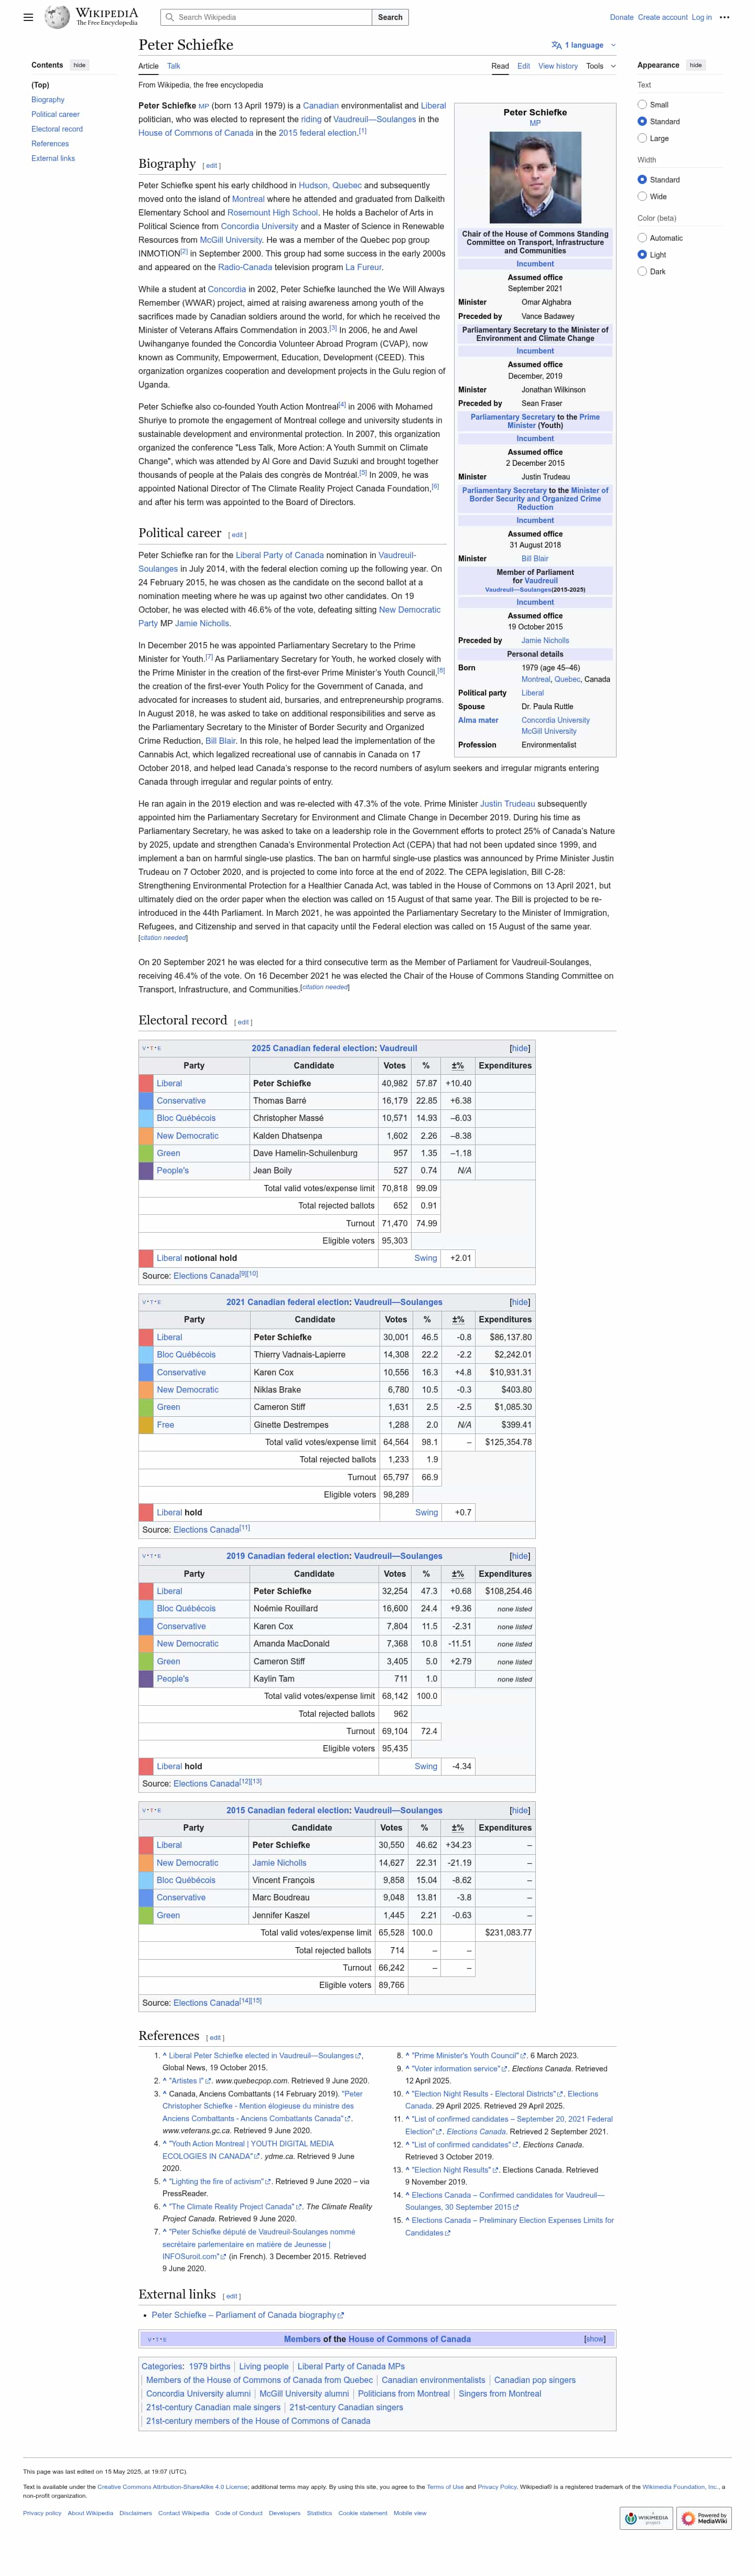
Task: Select the Wide width option
Action: 642,196
